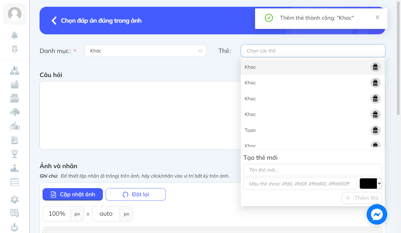Open the hand writing sidebar icon
401x233 pixels.
tap(15, 126)
